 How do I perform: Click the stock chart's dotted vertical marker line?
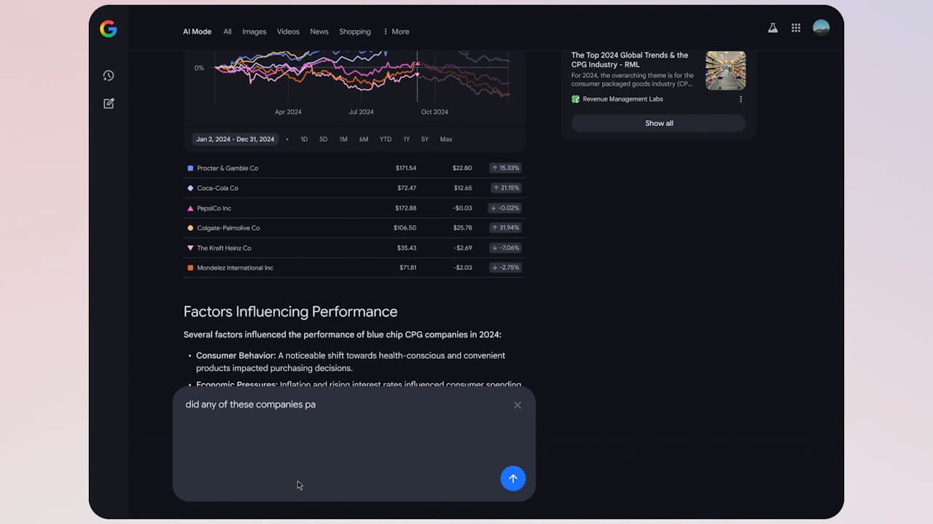tap(417, 76)
